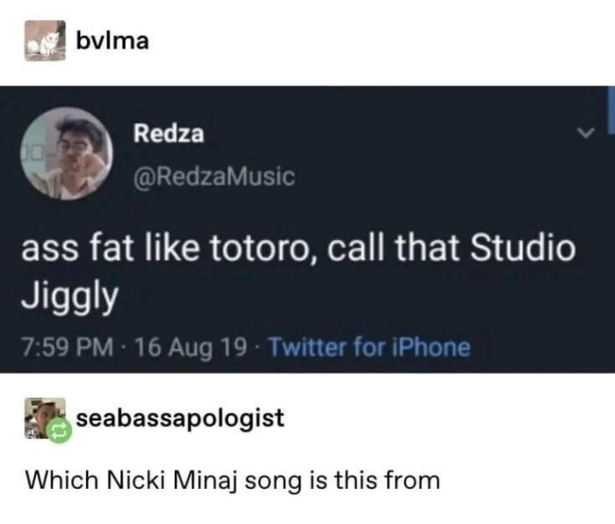The image size is (615, 524).
Task: Open the Redza display name
Action: point(169,135)
